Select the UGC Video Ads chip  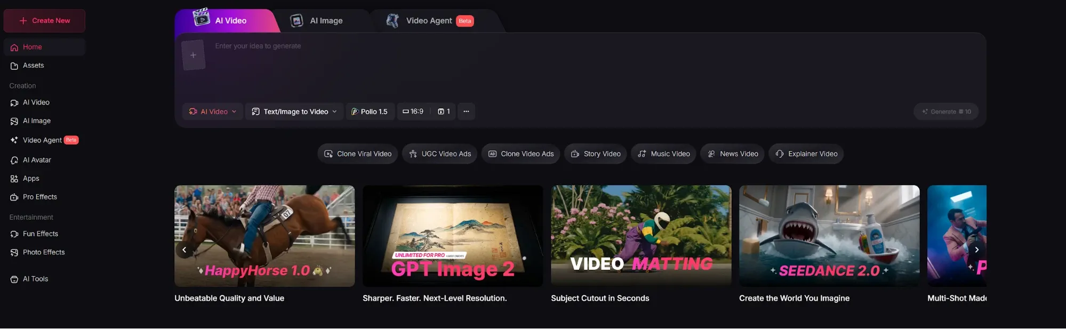pos(440,154)
